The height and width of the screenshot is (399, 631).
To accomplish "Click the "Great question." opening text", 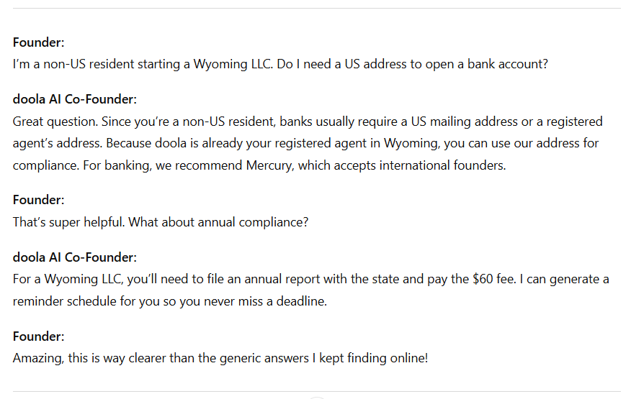I will [55, 121].
